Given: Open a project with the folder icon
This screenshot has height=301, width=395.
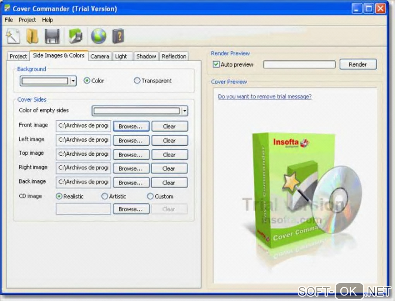Looking at the screenshot, I should tap(32, 36).
